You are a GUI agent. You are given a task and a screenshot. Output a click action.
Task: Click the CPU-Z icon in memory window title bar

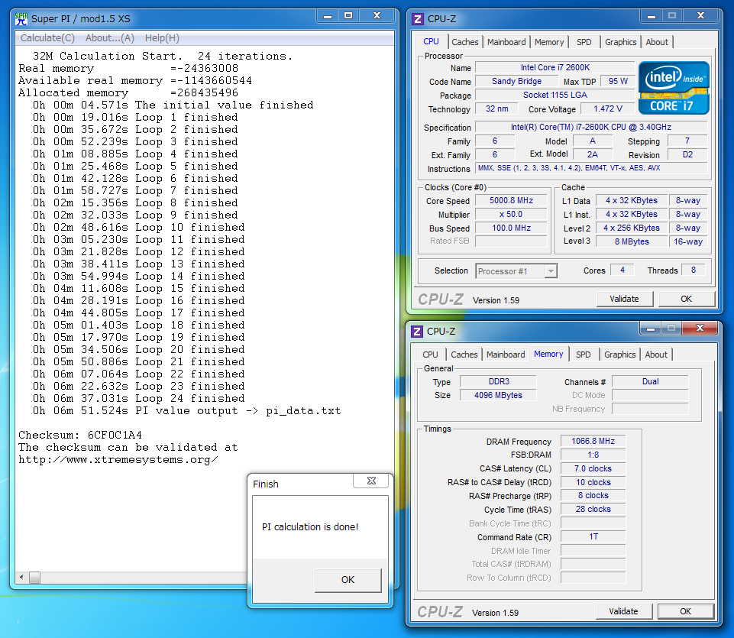[x=417, y=331]
